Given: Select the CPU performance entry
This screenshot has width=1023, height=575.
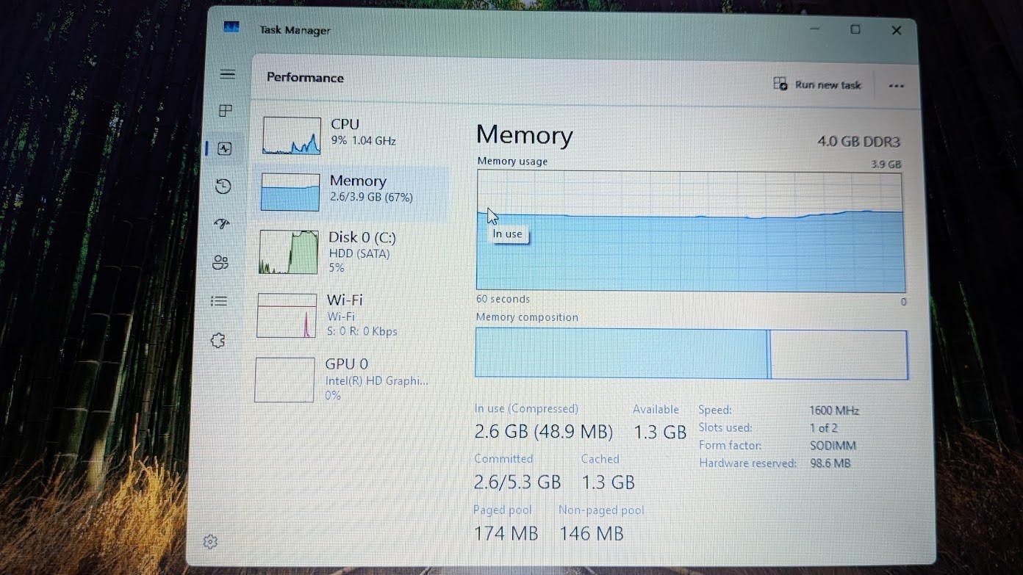Looking at the screenshot, I should pos(353,135).
